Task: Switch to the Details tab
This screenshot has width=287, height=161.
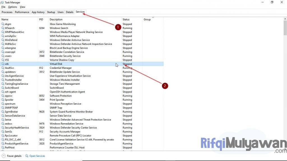Action: coord(70,12)
